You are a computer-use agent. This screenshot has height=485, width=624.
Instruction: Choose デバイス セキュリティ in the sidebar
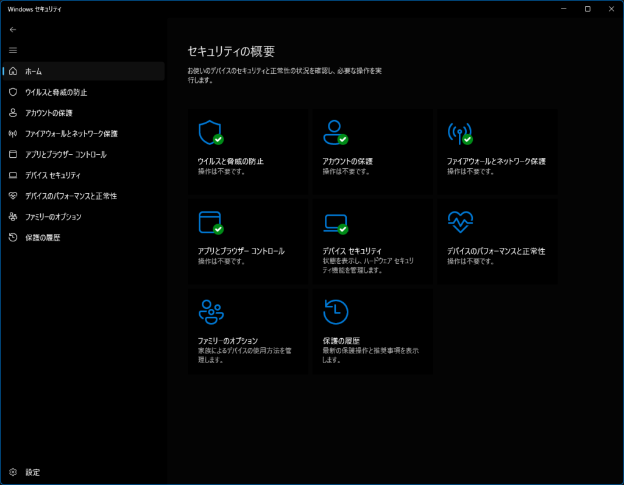click(53, 175)
